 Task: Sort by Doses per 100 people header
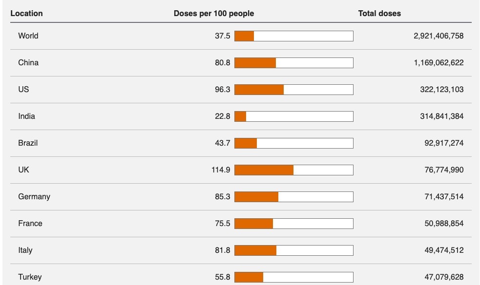coord(213,14)
